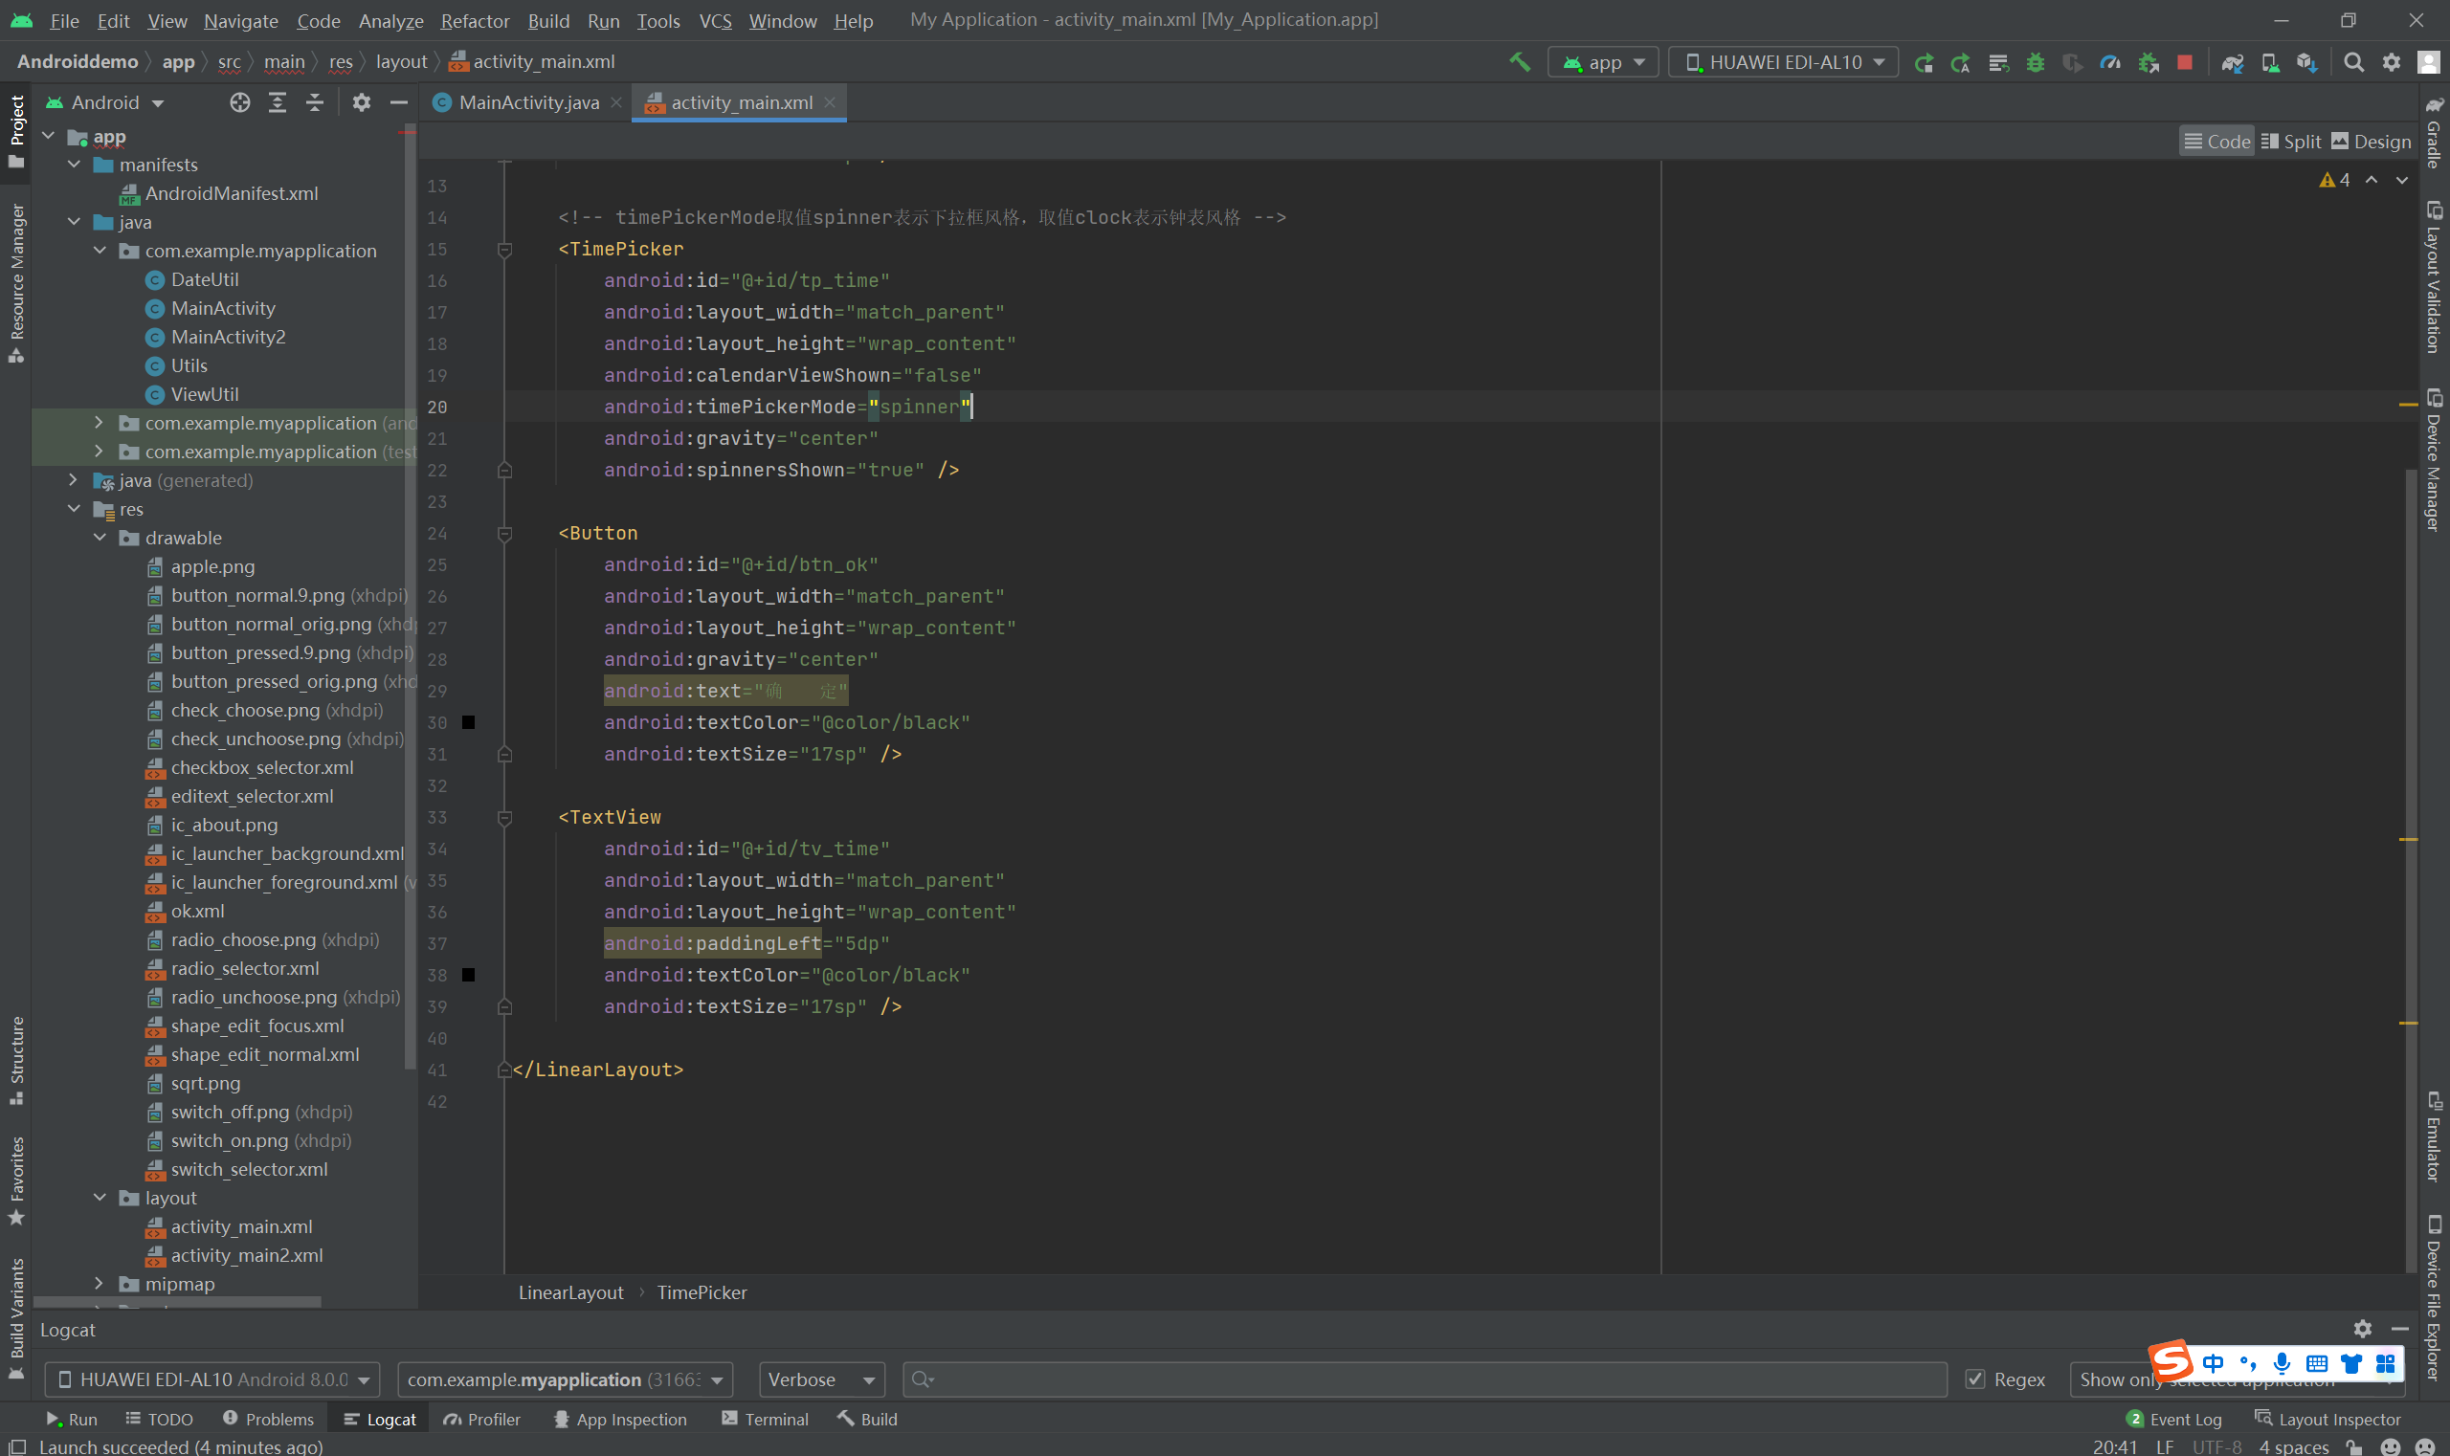Expand the mipmap folder in tree
The width and height of the screenshot is (2450, 1456).
pyautogui.click(x=99, y=1283)
